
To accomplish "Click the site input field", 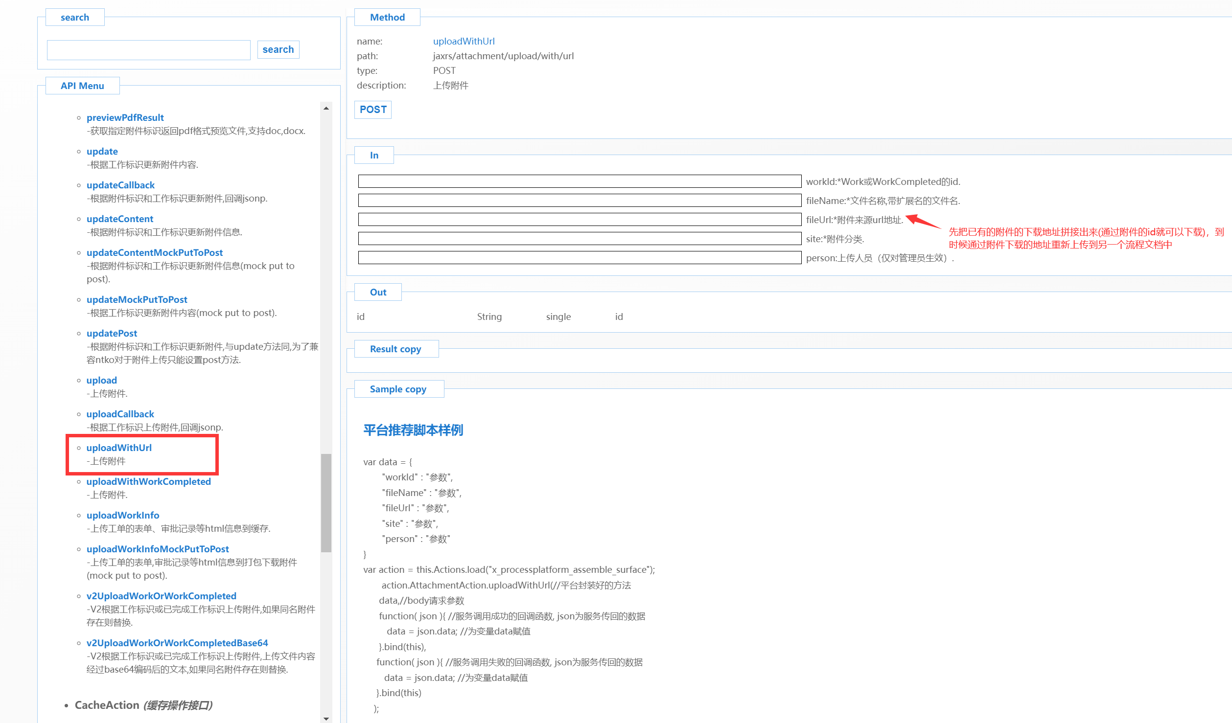I will point(579,239).
